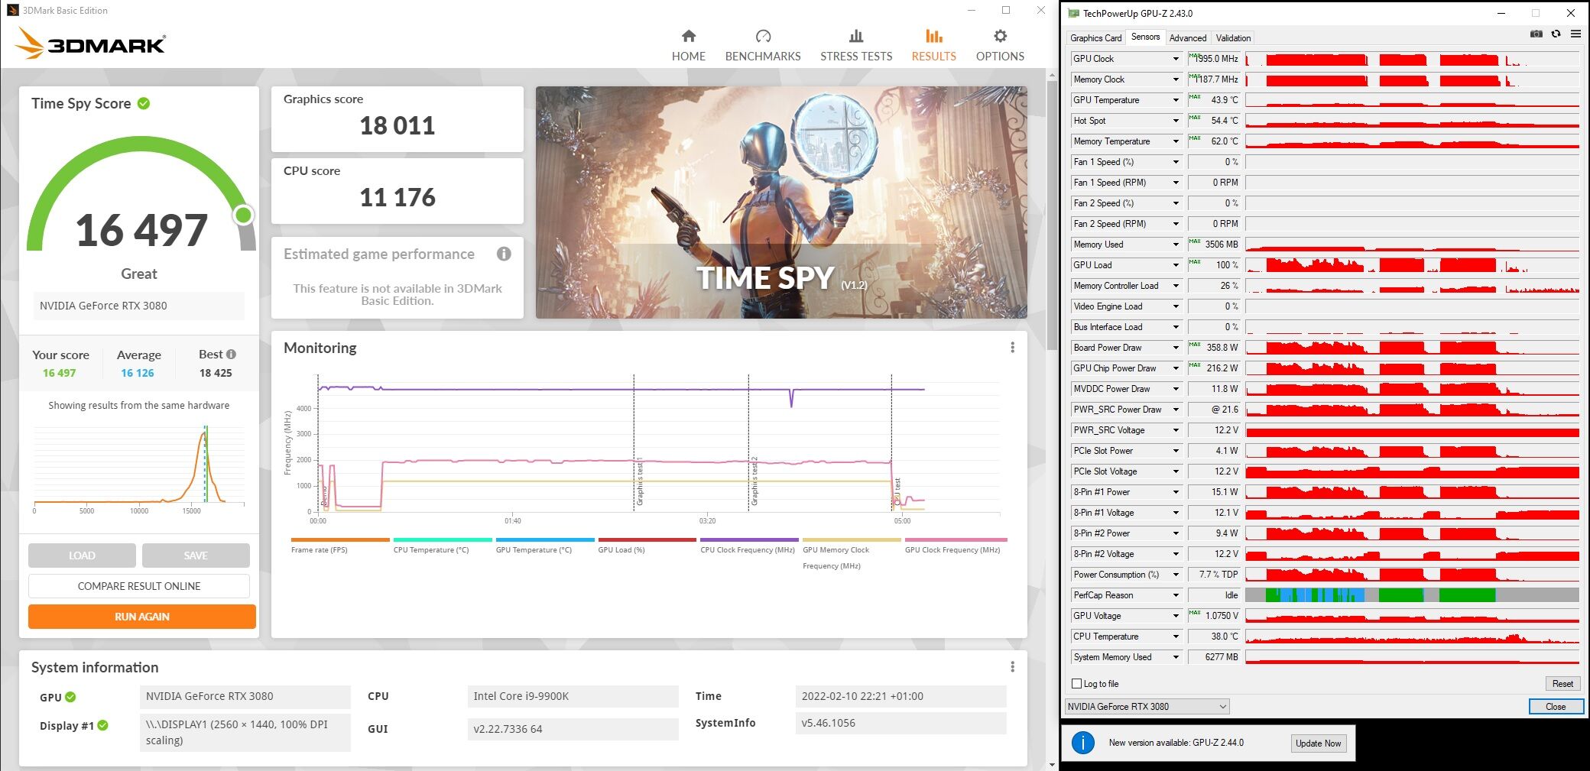Click the Close button in GPU-Z
The height and width of the screenshot is (771, 1590).
[x=1556, y=707]
